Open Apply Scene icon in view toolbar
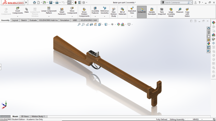 123,24
